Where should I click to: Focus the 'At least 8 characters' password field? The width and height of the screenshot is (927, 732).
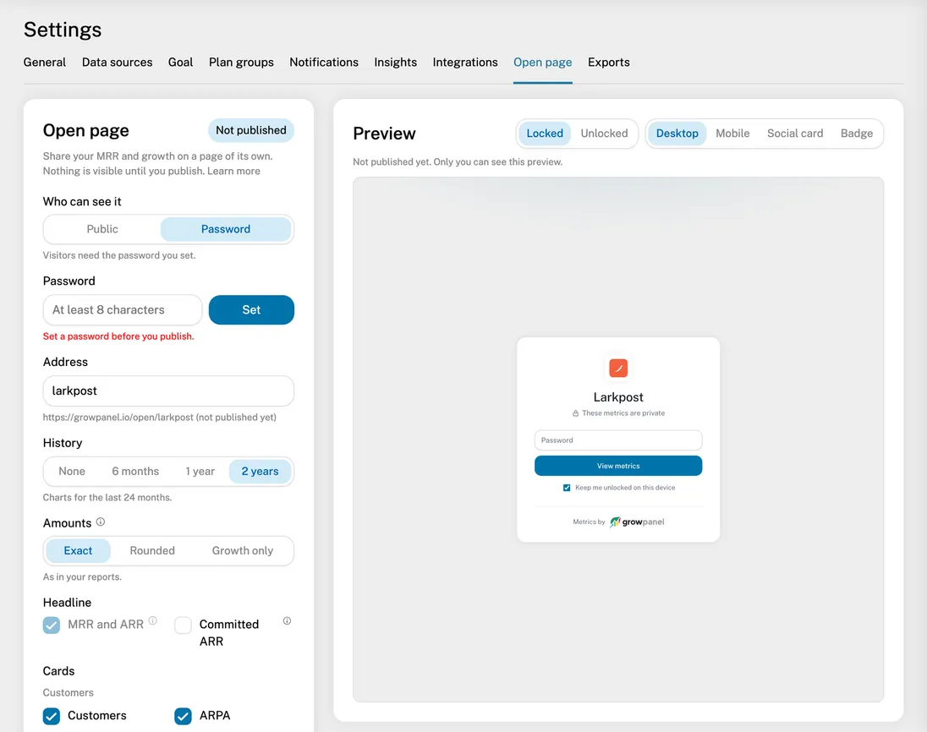tap(123, 309)
